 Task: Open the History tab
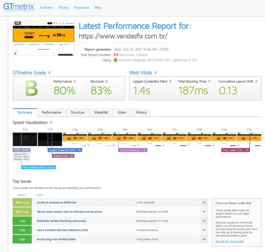coord(141,113)
